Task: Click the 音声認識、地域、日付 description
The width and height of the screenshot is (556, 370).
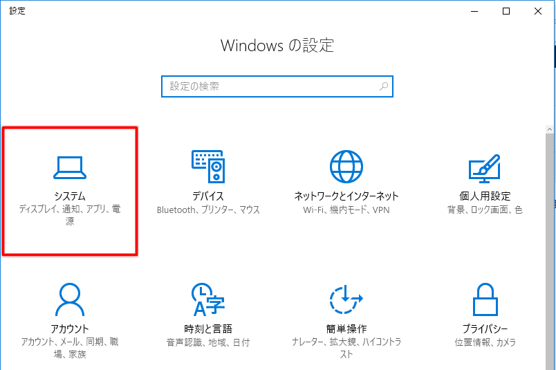Action: tap(208, 342)
